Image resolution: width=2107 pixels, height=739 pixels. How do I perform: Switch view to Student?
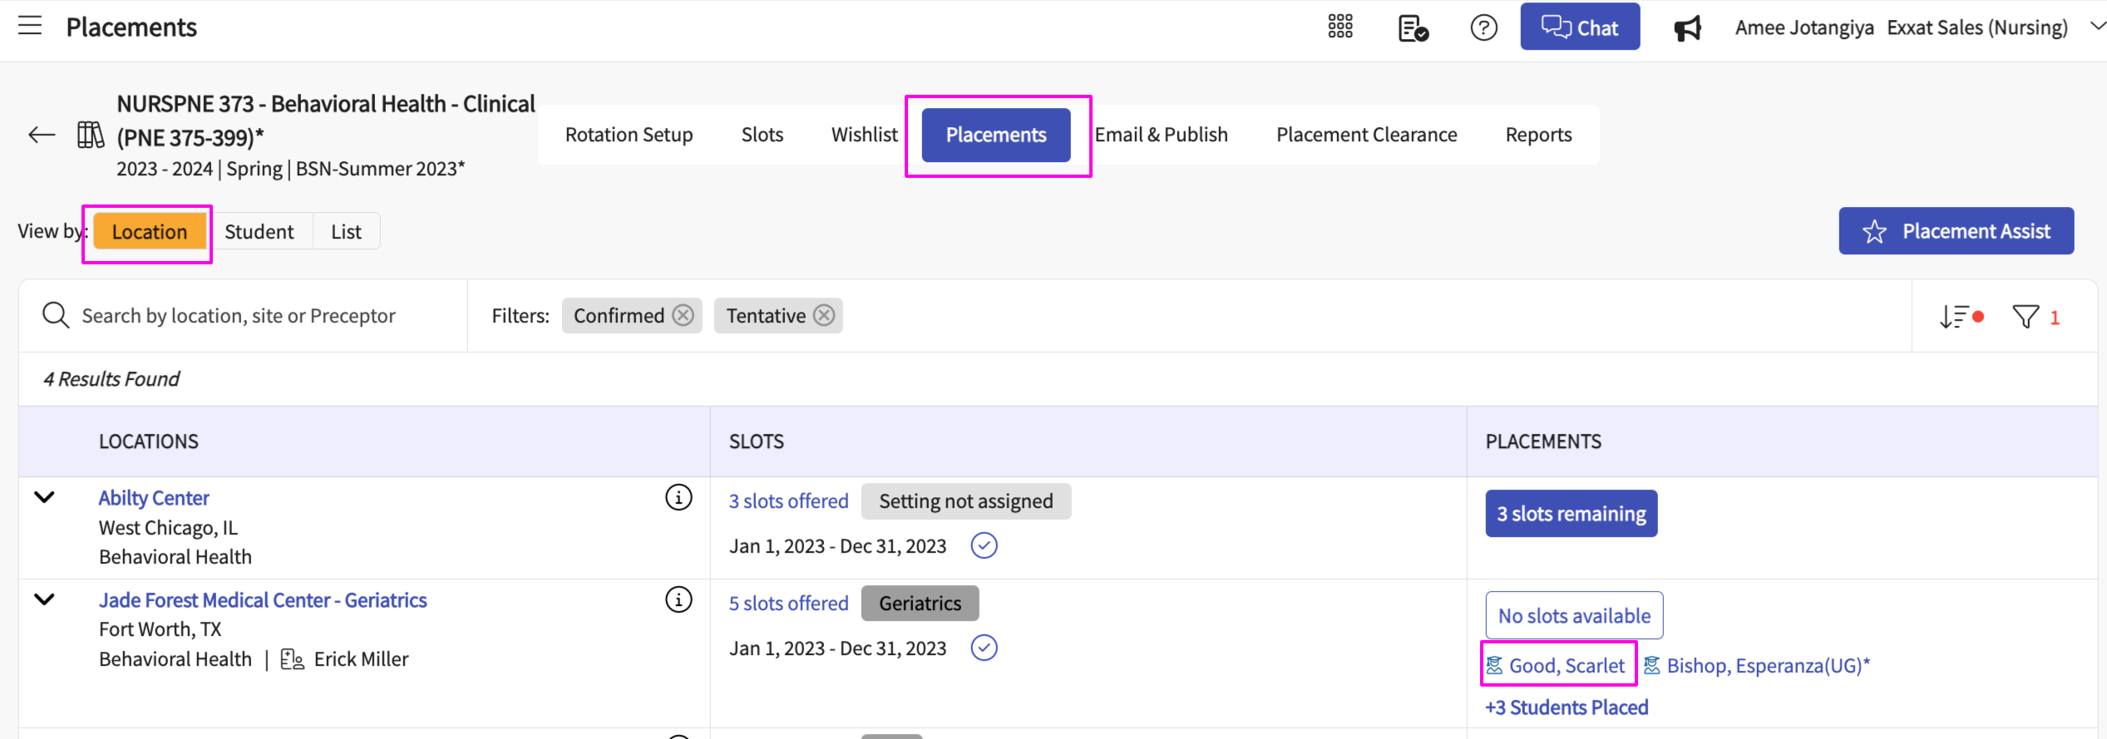[x=259, y=232]
